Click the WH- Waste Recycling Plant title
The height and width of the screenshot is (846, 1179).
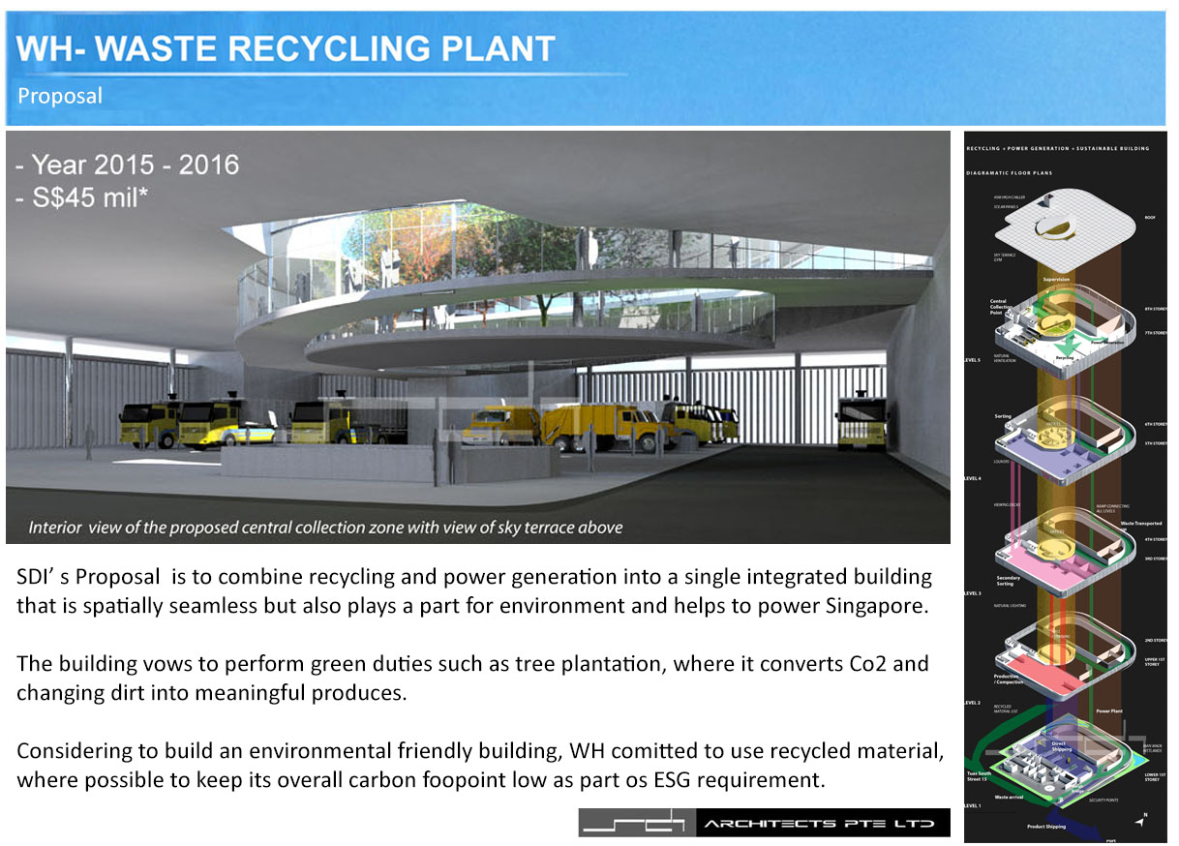286,48
